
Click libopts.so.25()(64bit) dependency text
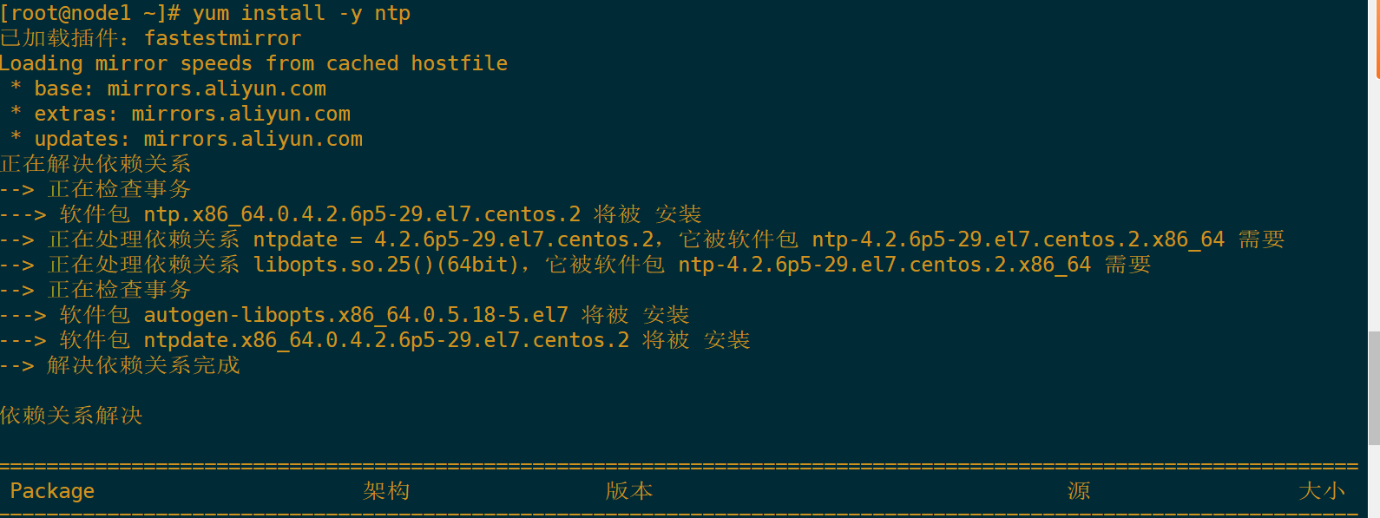pyautogui.click(x=386, y=265)
